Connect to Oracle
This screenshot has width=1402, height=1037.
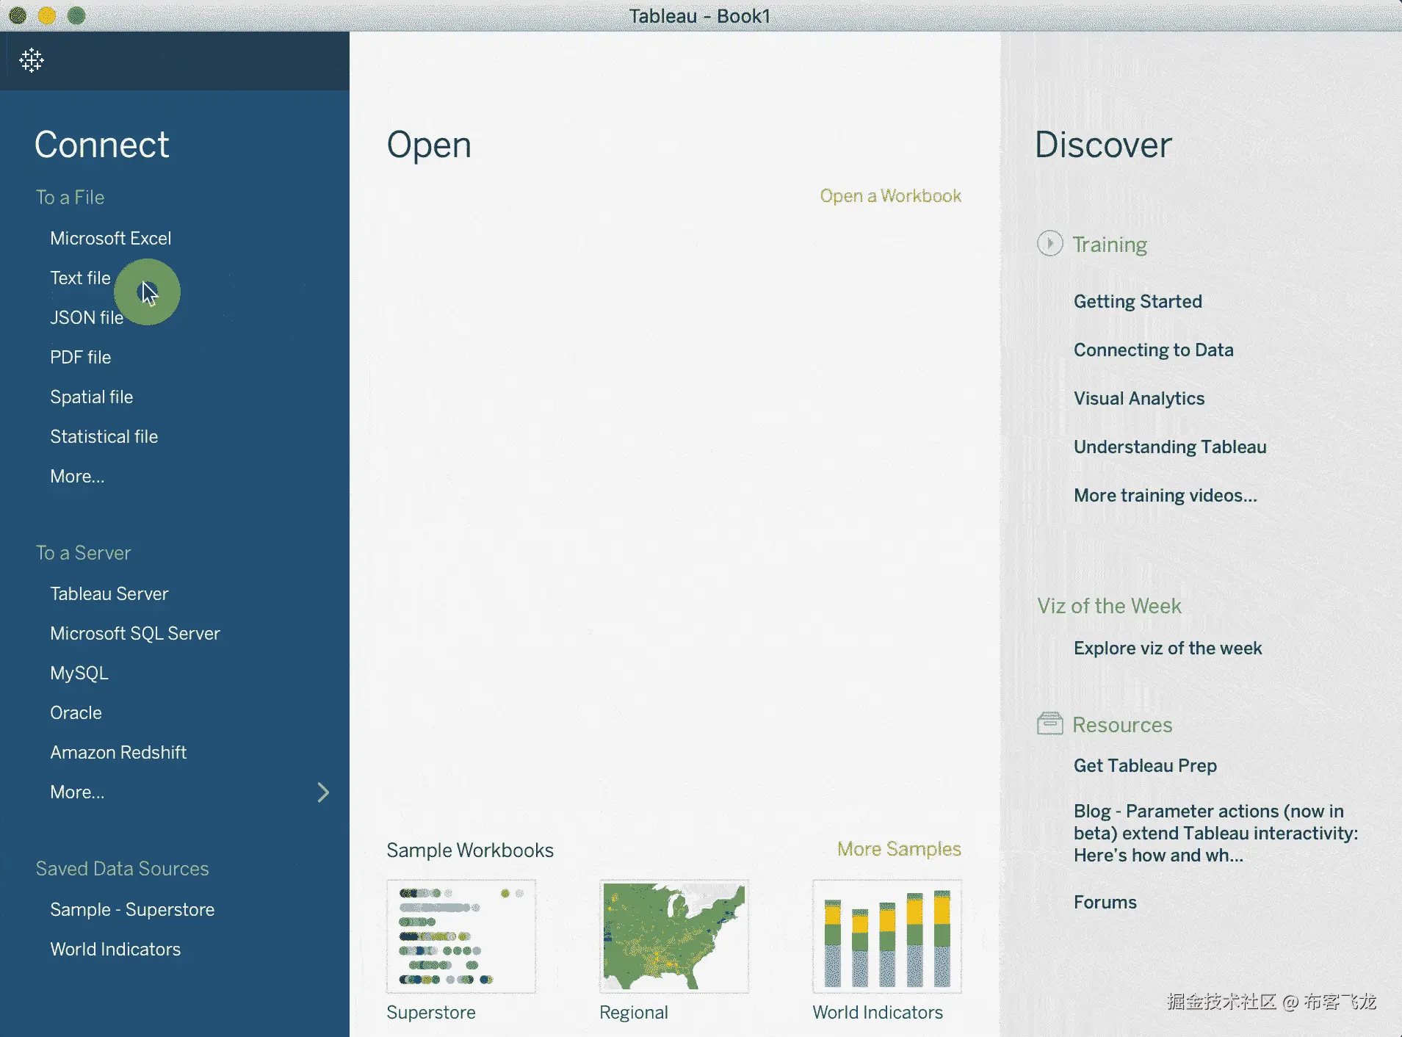pyautogui.click(x=76, y=712)
